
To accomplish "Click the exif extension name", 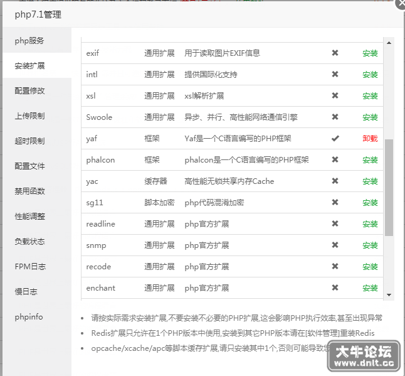I will click(92, 53).
